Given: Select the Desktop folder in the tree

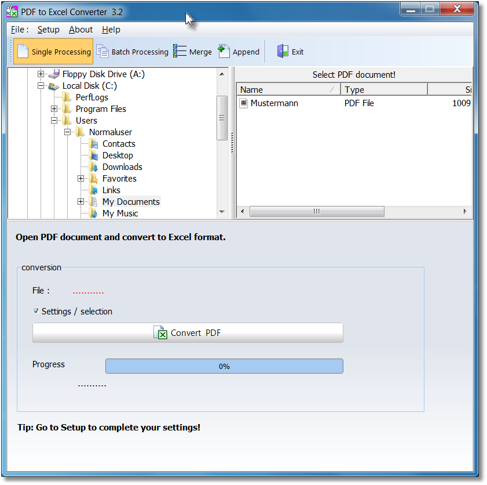Looking at the screenshot, I should point(118,155).
